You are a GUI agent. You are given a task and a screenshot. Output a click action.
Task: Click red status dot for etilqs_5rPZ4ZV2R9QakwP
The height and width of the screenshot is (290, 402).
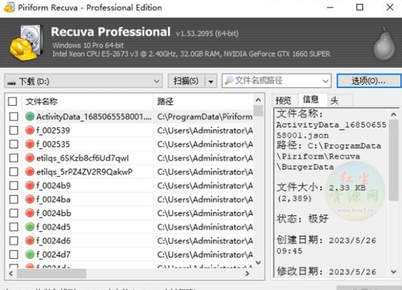pos(30,171)
